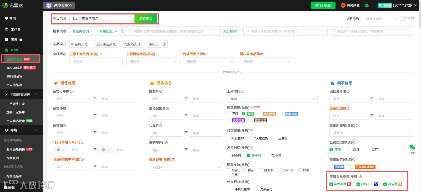This screenshot has height=192, width=421.
Task: Click the cloud download icon in header
Action: point(367,5)
